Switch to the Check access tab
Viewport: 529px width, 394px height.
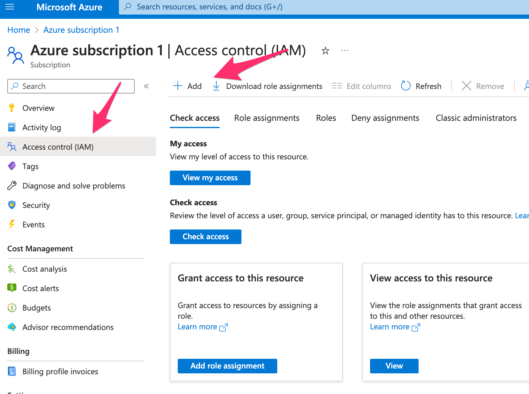pyautogui.click(x=195, y=118)
